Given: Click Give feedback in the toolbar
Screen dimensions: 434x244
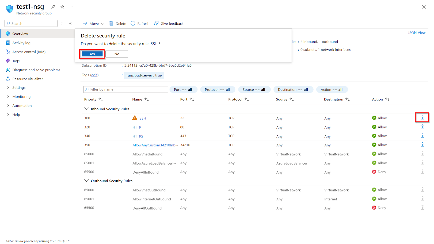Looking at the screenshot, I should [169, 24].
